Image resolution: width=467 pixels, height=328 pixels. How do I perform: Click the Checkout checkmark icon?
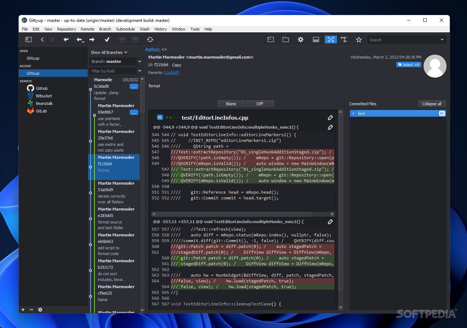107,40
